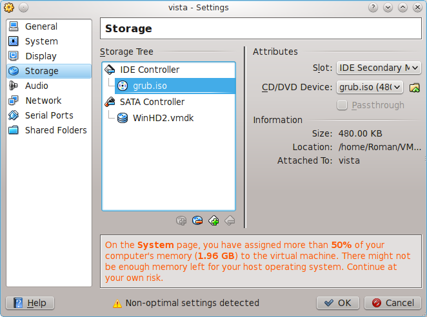Click the 'vista' attached-to value

coord(349,160)
